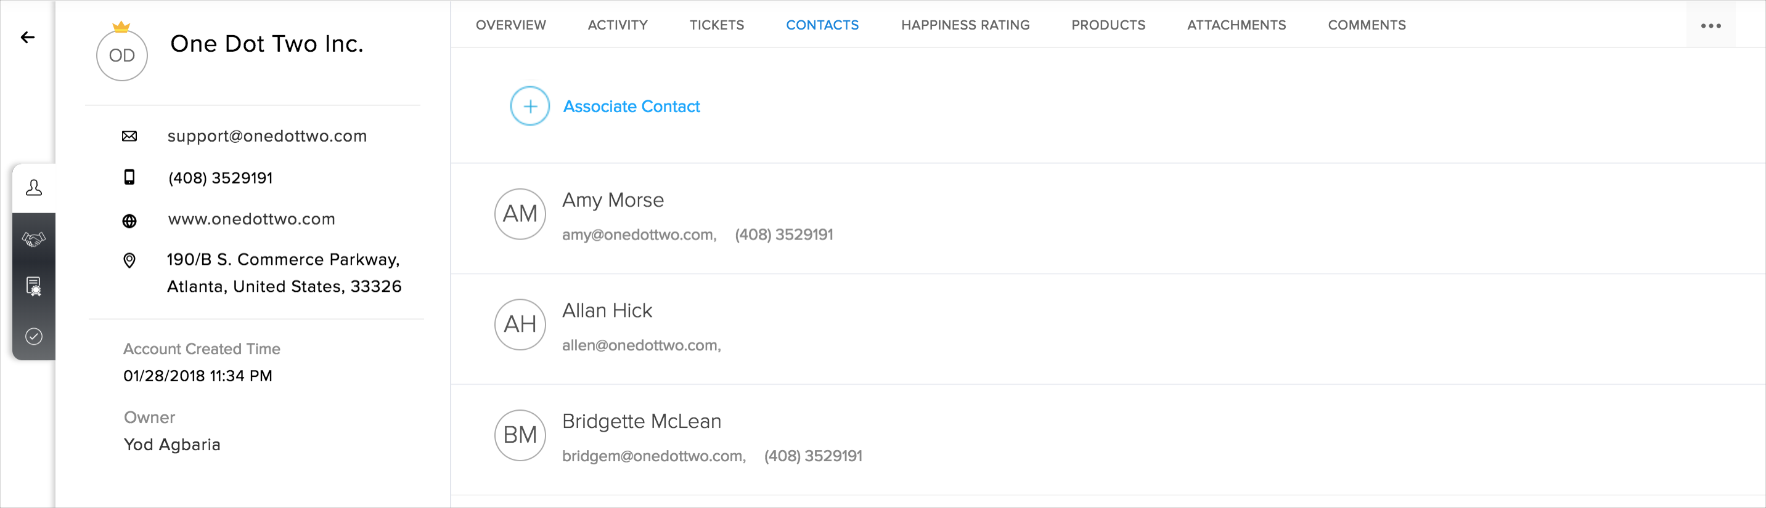Click the location pin address icon
Viewport: 1766px width, 508px height.
pos(129,260)
